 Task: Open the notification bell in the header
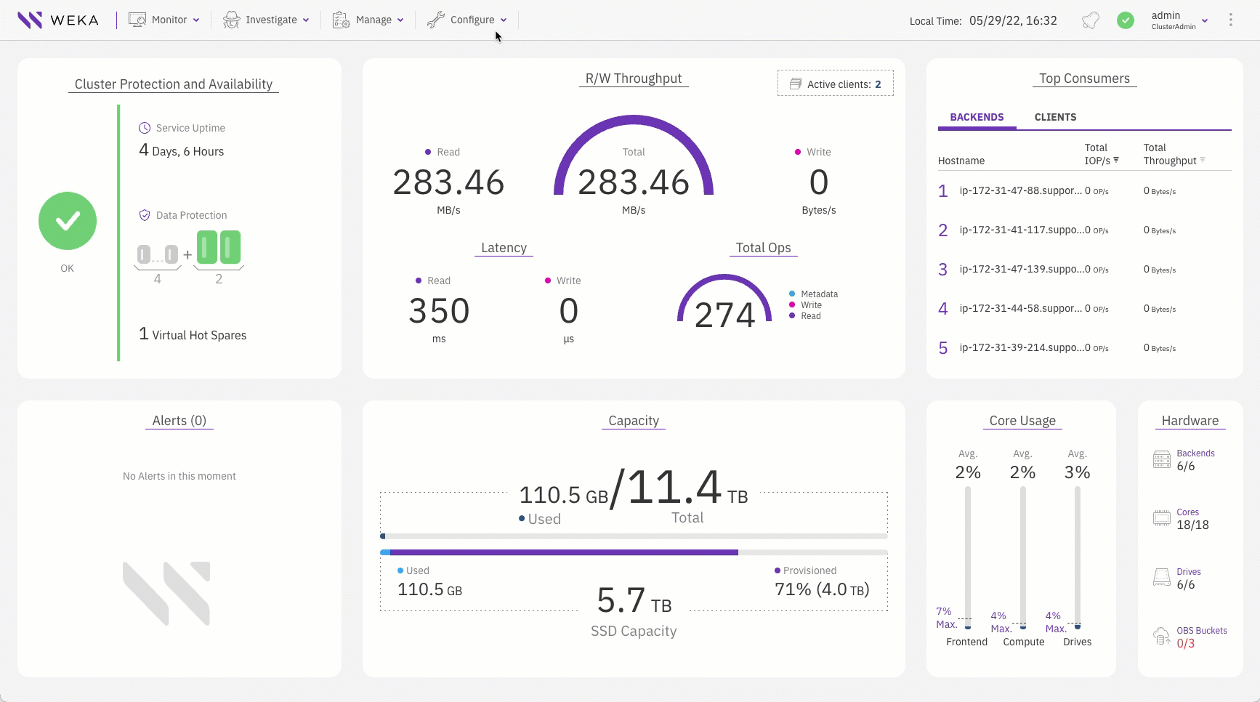coord(1090,20)
